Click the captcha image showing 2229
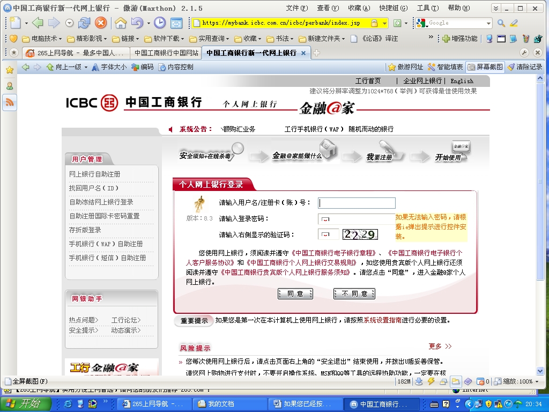The height and width of the screenshot is (412, 549). pyautogui.click(x=360, y=234)
